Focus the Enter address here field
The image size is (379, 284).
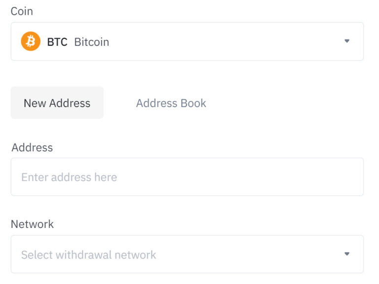(187, 177)
